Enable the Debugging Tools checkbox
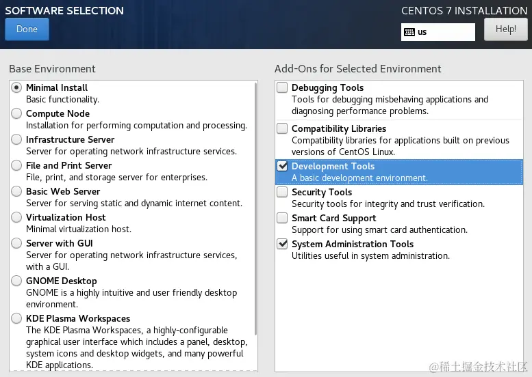 click(282, 87)
